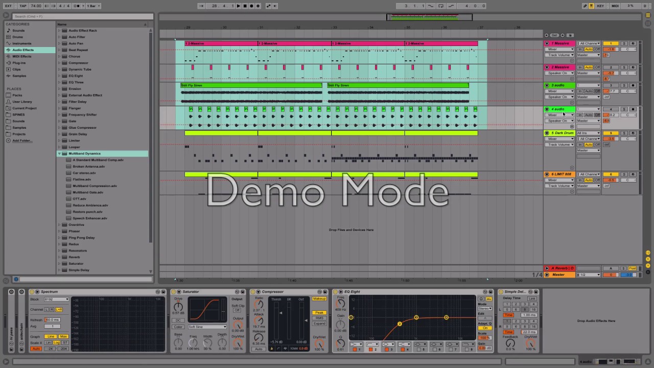Screen dimensions: 654x368
Task: Click the Arrangement Record button
Action: [x=251, y=6]
